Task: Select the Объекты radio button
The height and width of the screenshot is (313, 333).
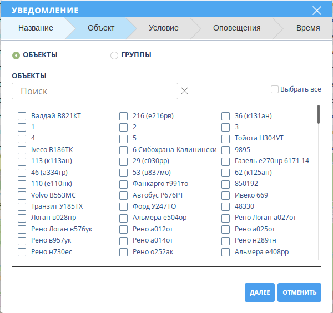Action: tap(16, 55)
